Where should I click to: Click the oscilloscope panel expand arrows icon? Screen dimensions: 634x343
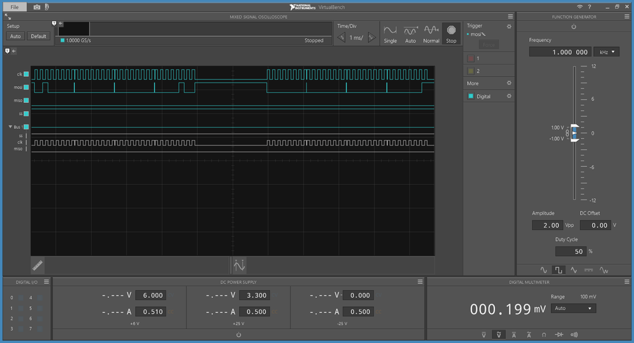[x=8, y=17]
